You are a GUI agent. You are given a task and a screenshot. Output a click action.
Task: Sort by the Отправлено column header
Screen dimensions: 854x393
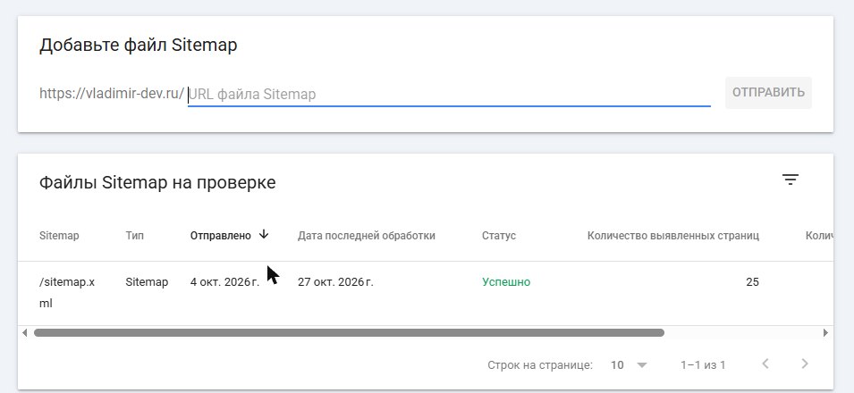click(x=221, y=236)
